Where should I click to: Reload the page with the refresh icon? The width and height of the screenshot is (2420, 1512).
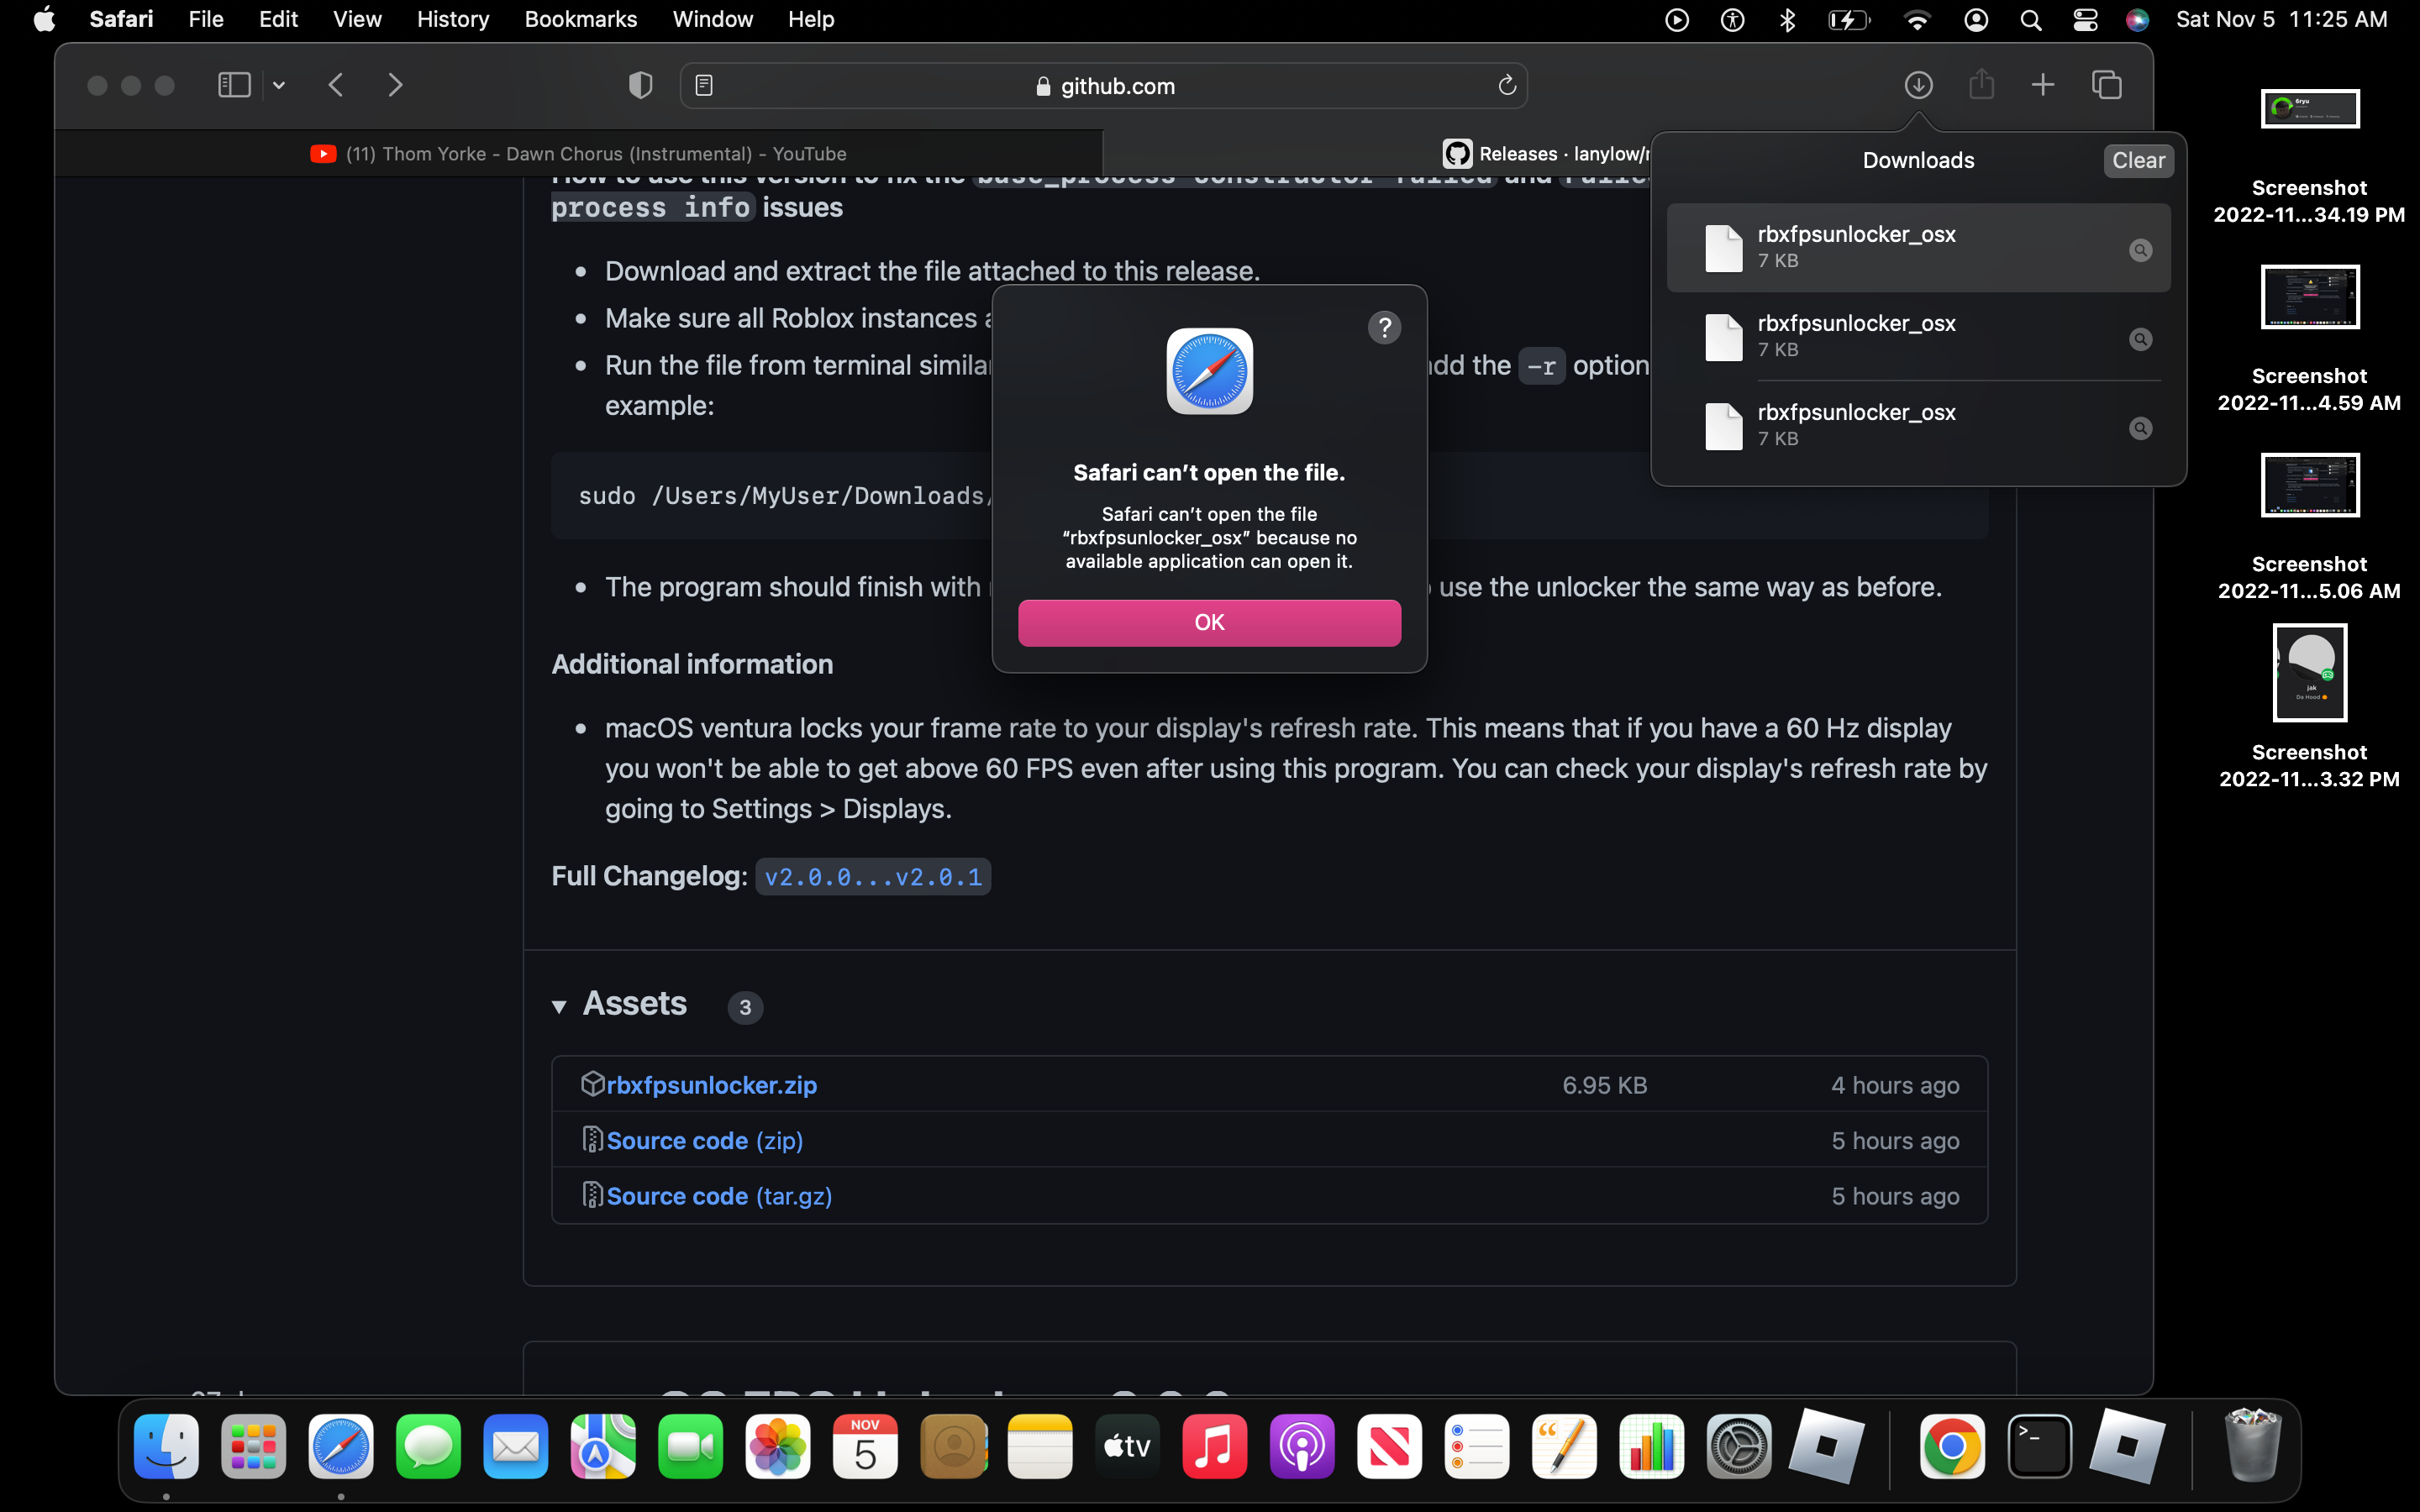(x=1506, y=85)
